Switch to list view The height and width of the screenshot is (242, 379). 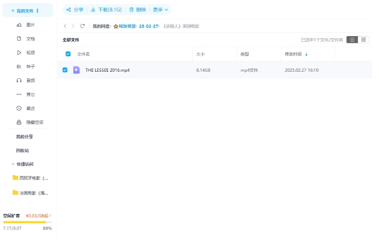(x=352, y=40)
